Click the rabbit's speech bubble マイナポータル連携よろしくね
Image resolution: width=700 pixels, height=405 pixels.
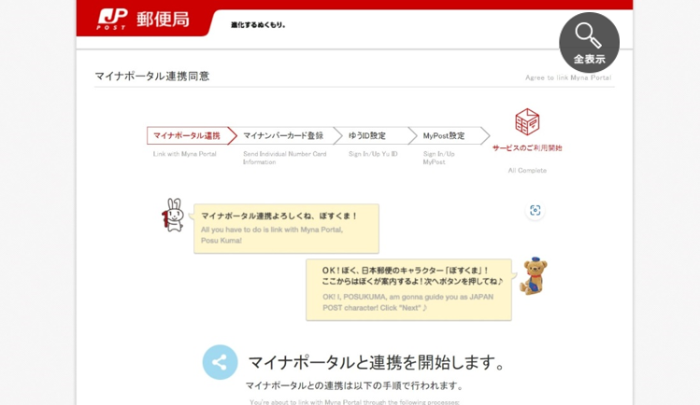(x=286, y=229)
